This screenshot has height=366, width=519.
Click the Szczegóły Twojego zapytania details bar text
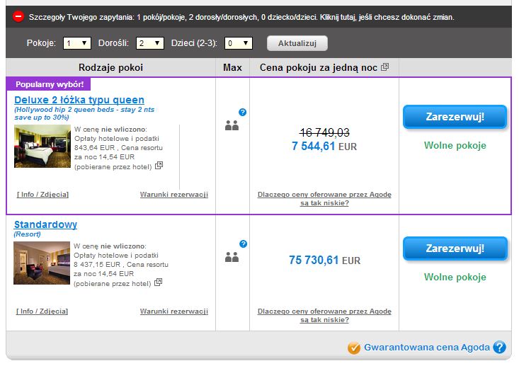pyautogui.click(x=241, y=17)
